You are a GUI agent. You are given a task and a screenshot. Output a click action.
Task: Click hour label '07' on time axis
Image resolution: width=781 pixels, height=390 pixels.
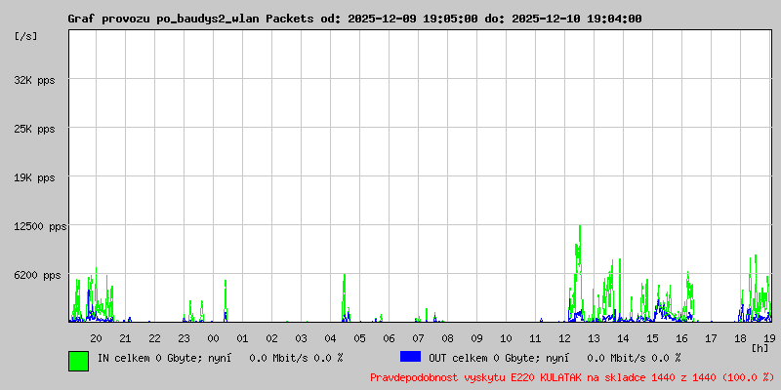tap(419, 338)
